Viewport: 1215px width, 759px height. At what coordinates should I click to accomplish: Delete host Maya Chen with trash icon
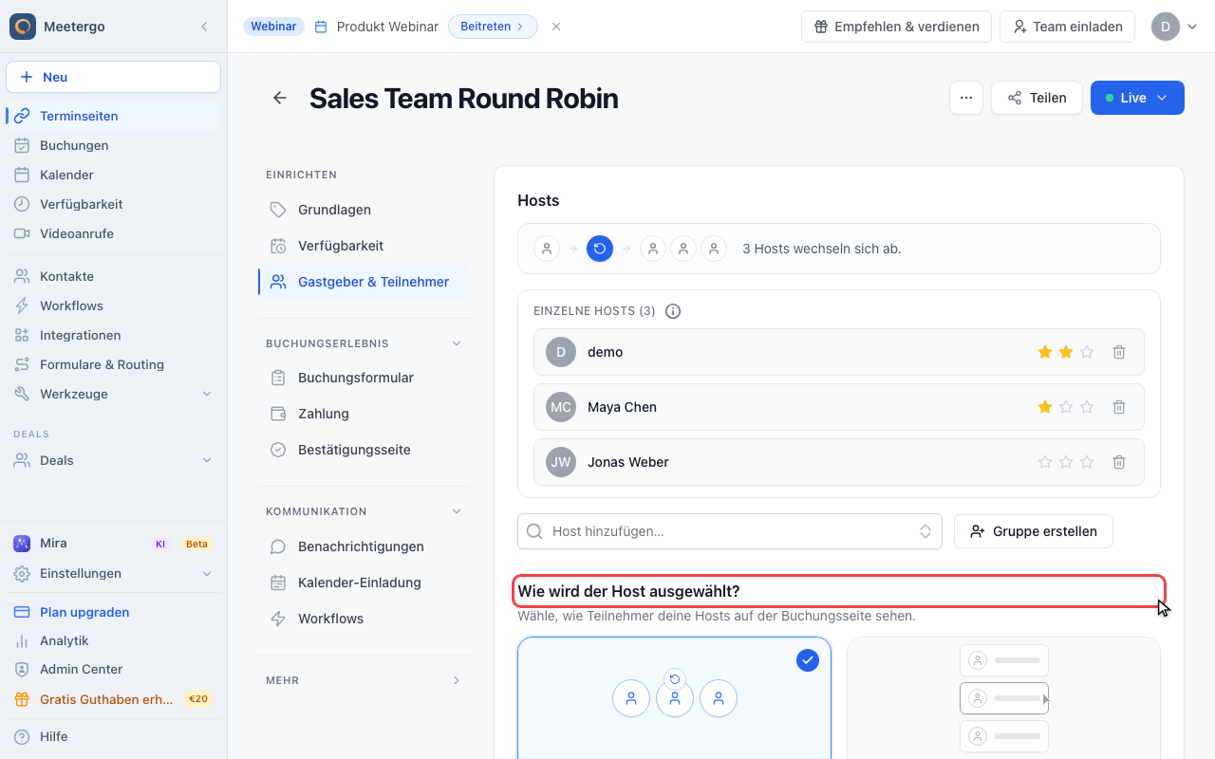point(1119,407)
